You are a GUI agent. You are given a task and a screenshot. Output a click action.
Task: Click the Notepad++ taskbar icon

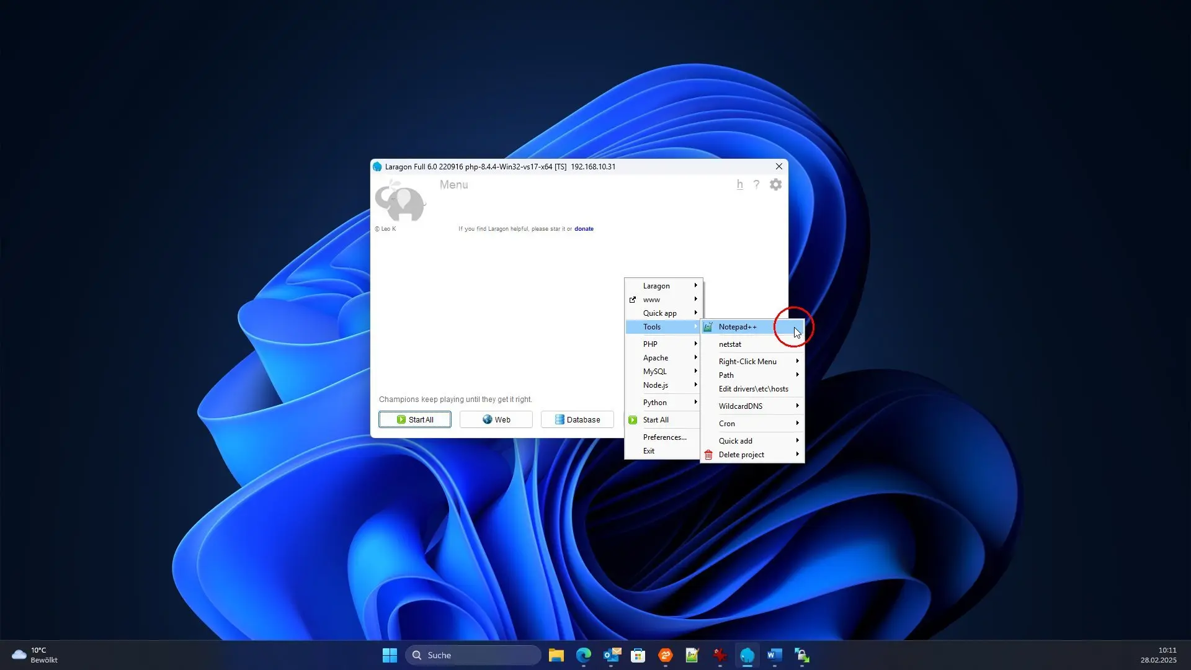coord(693,655)
